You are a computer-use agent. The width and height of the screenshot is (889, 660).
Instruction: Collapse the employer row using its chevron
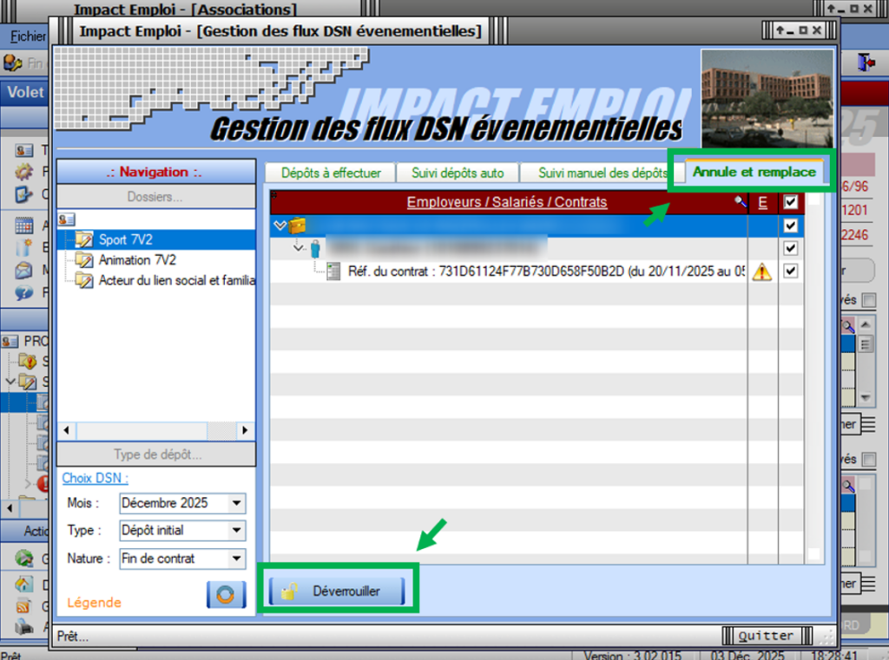tap(280, 225)
